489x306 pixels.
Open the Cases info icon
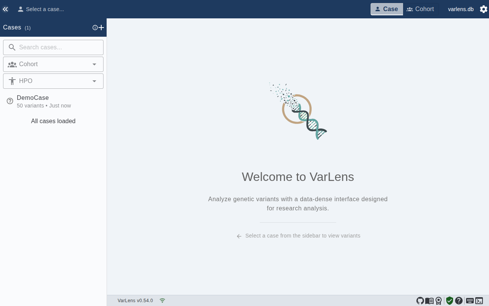coord(95,28)
